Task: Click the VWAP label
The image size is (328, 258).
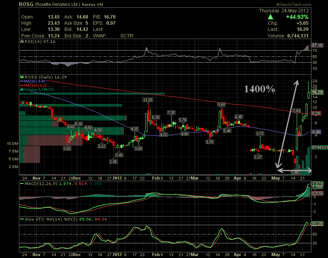Action: (x=100, y=36)
